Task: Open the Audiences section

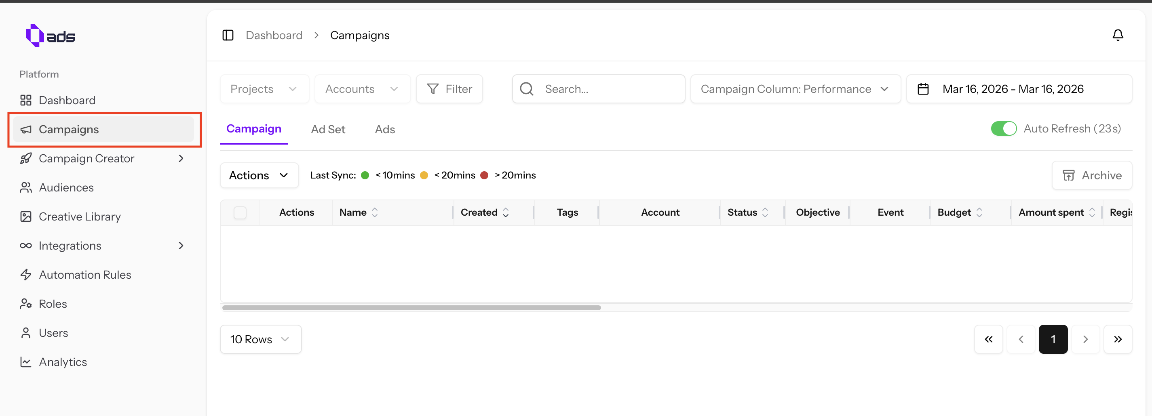Action: pyautogui.click(x=66, y=187)
